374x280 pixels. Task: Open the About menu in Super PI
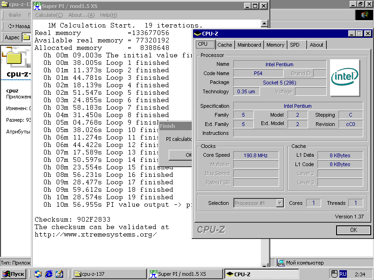[81, 15]
